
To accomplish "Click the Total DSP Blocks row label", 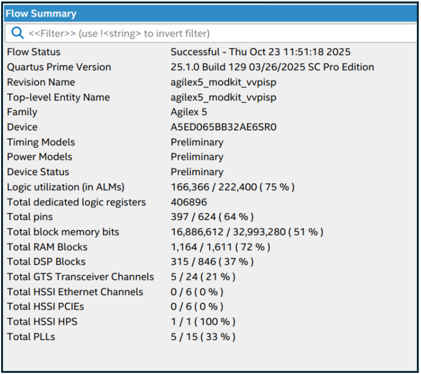I will click(46, 261).
